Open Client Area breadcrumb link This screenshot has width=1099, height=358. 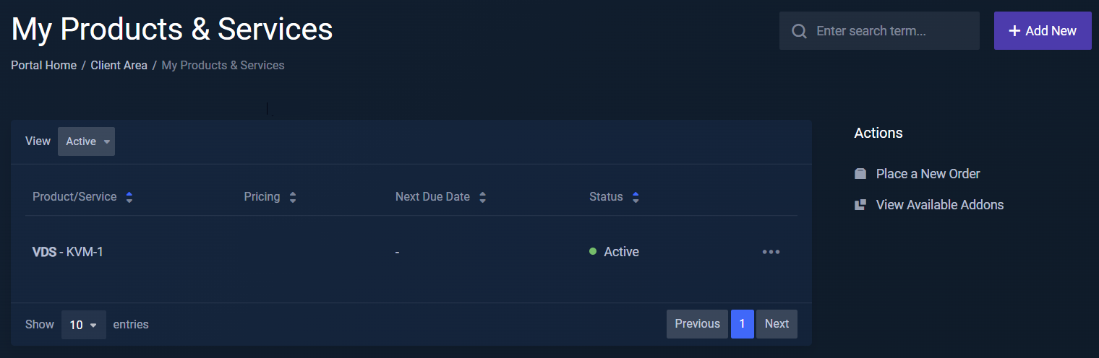[119, 66]
